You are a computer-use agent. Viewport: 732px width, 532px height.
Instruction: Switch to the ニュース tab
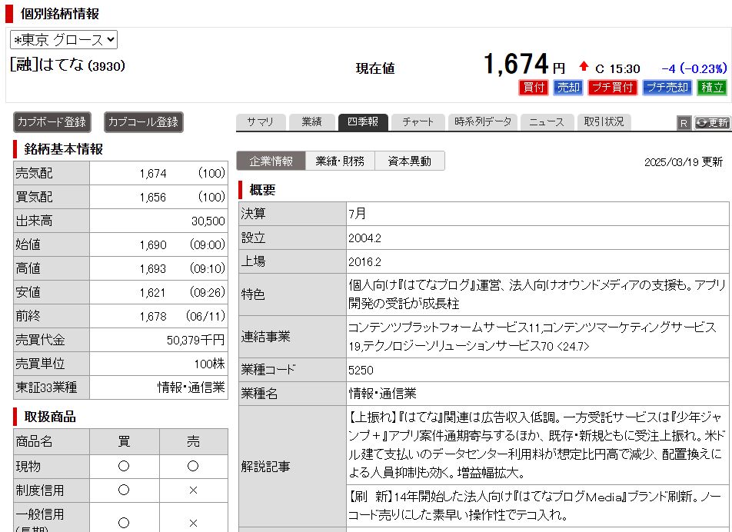coord(546,121)
